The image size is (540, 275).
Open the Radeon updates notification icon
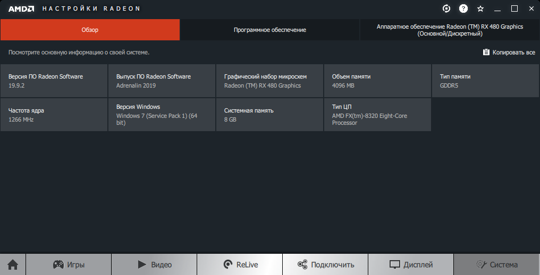pyautogui.click(x=446, y=8)
